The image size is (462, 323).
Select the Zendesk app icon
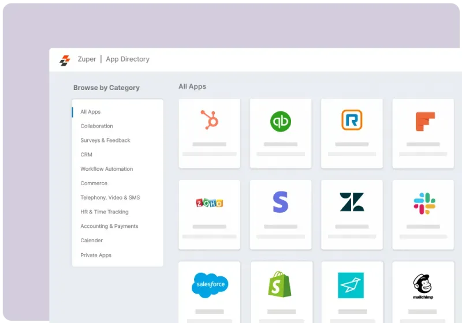(x=352, y=202)
